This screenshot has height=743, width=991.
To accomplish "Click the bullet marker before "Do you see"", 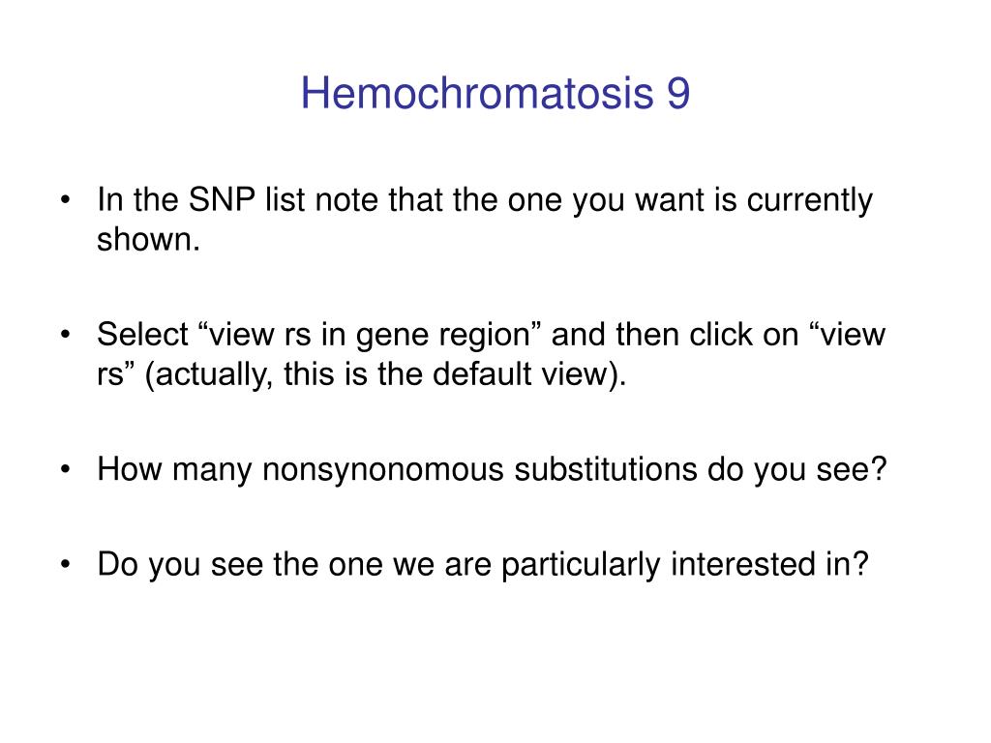I will tap(65, 564).
